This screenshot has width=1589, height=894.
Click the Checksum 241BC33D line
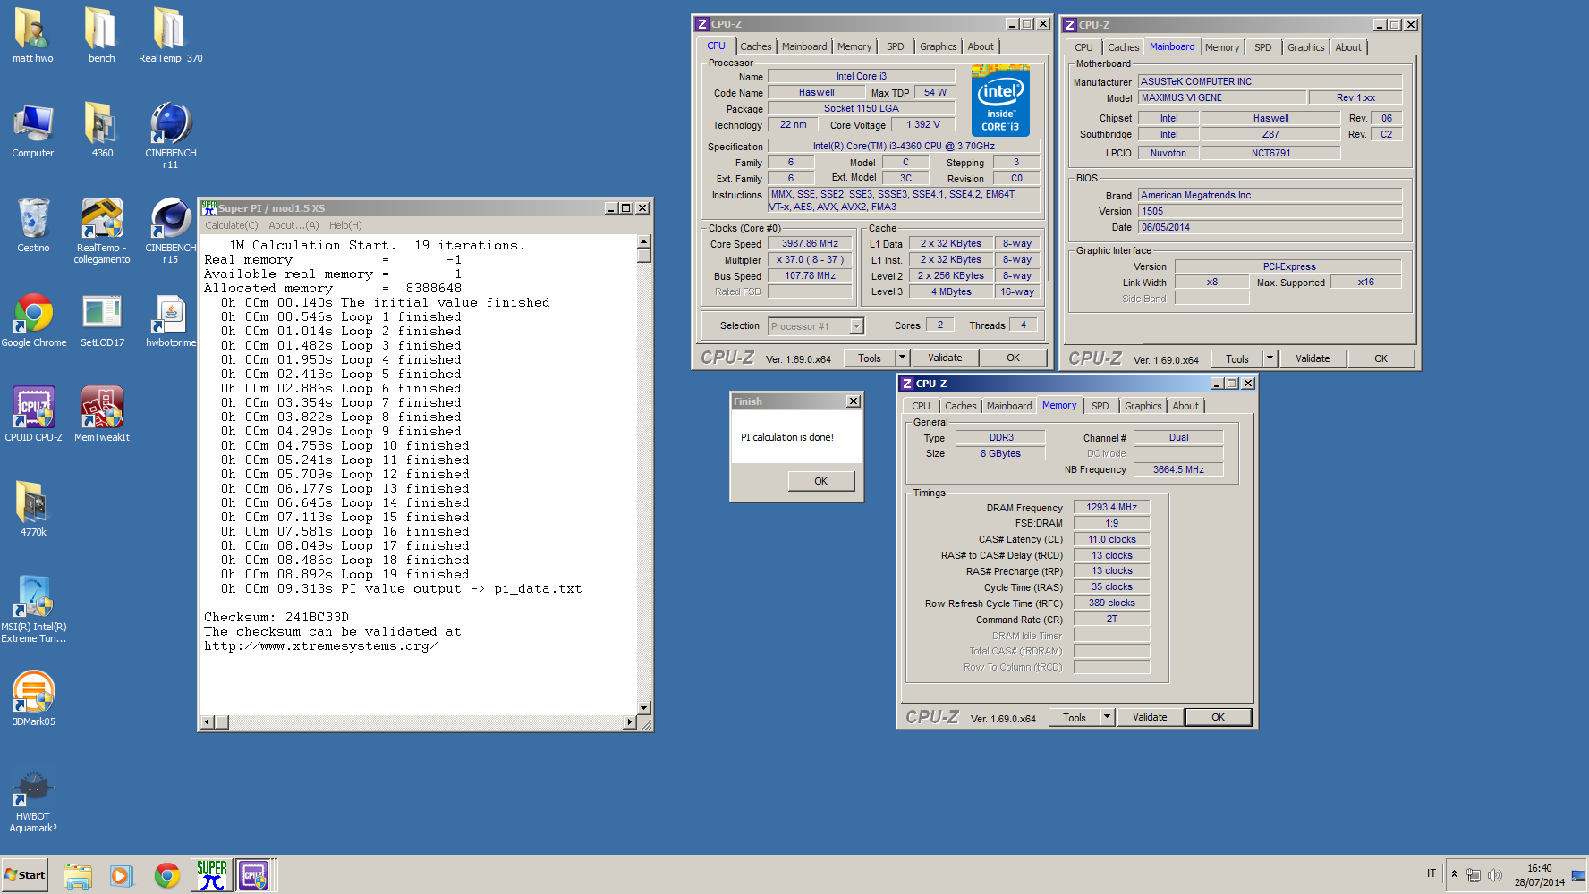(276, 617)
